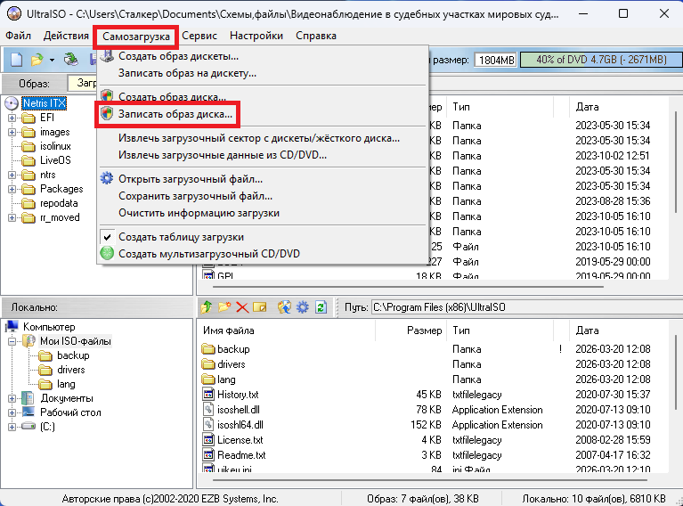Screen dimensions: 683x506
Task: Open the Действия menu
Action: [x=66, y=36]
